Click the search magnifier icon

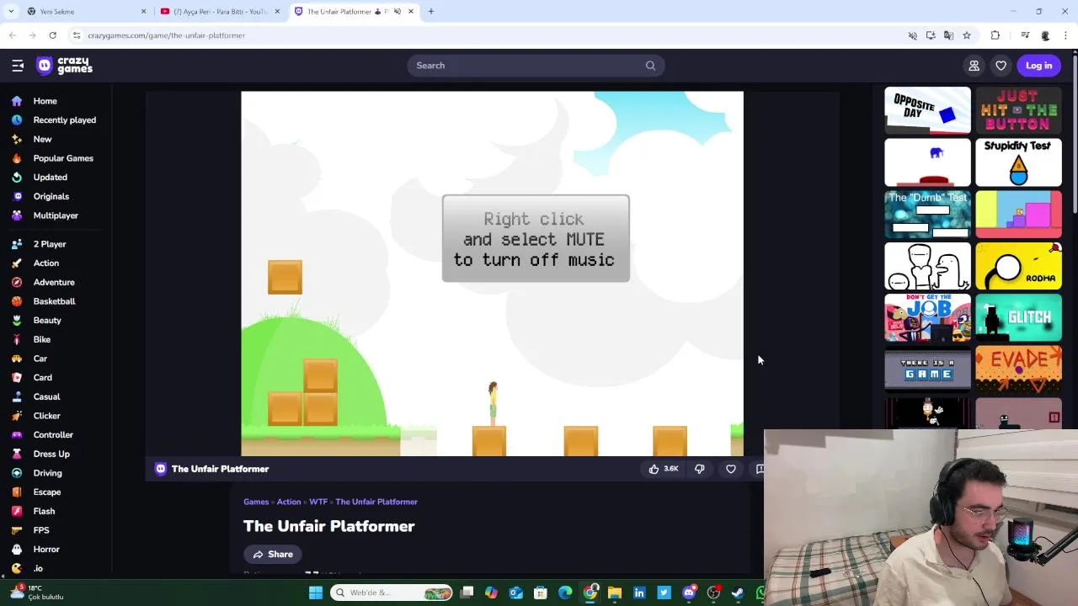click(650, 66)
